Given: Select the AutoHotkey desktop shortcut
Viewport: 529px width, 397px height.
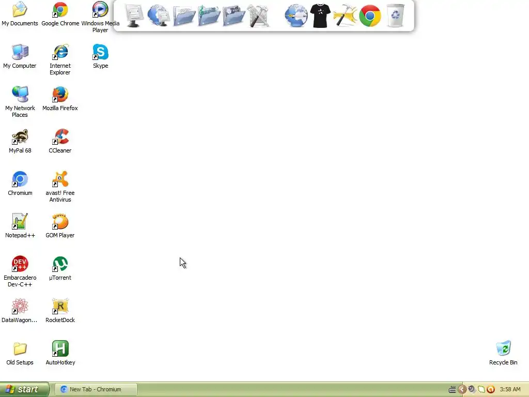Looking at the screenshot, I should (60, 353).
